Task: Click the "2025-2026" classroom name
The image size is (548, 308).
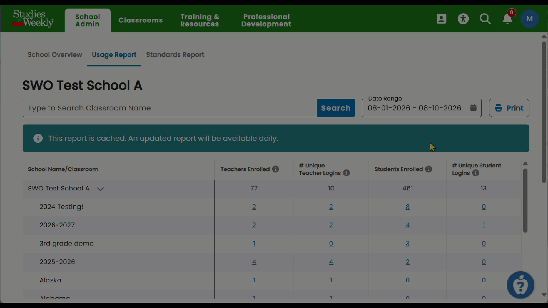Action: 57,262
